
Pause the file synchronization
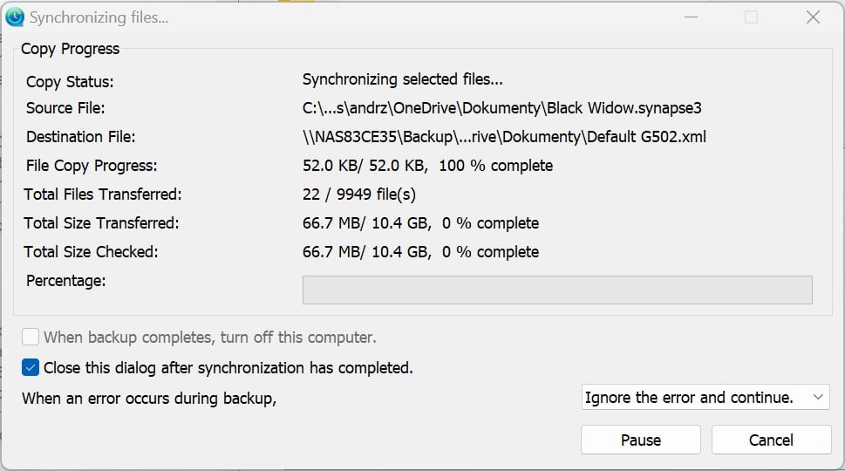[x=641, y=440]
